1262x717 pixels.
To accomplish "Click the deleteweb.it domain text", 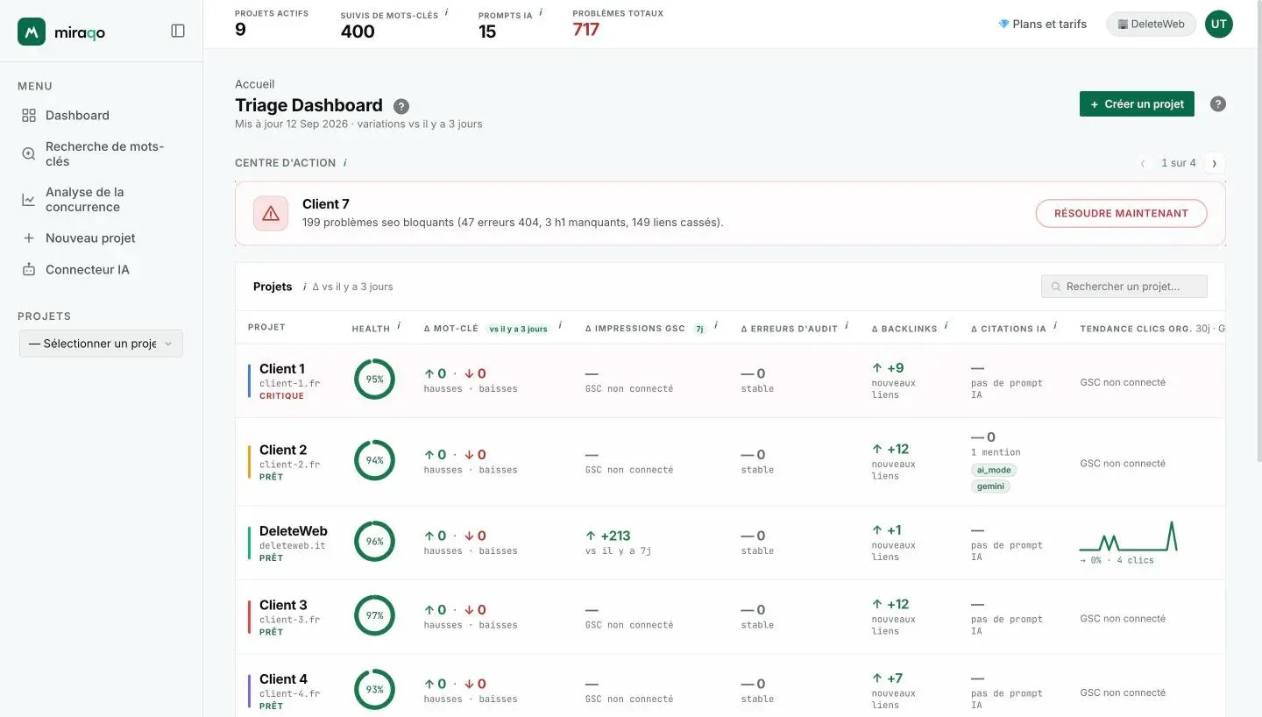I will coord(292,545).
